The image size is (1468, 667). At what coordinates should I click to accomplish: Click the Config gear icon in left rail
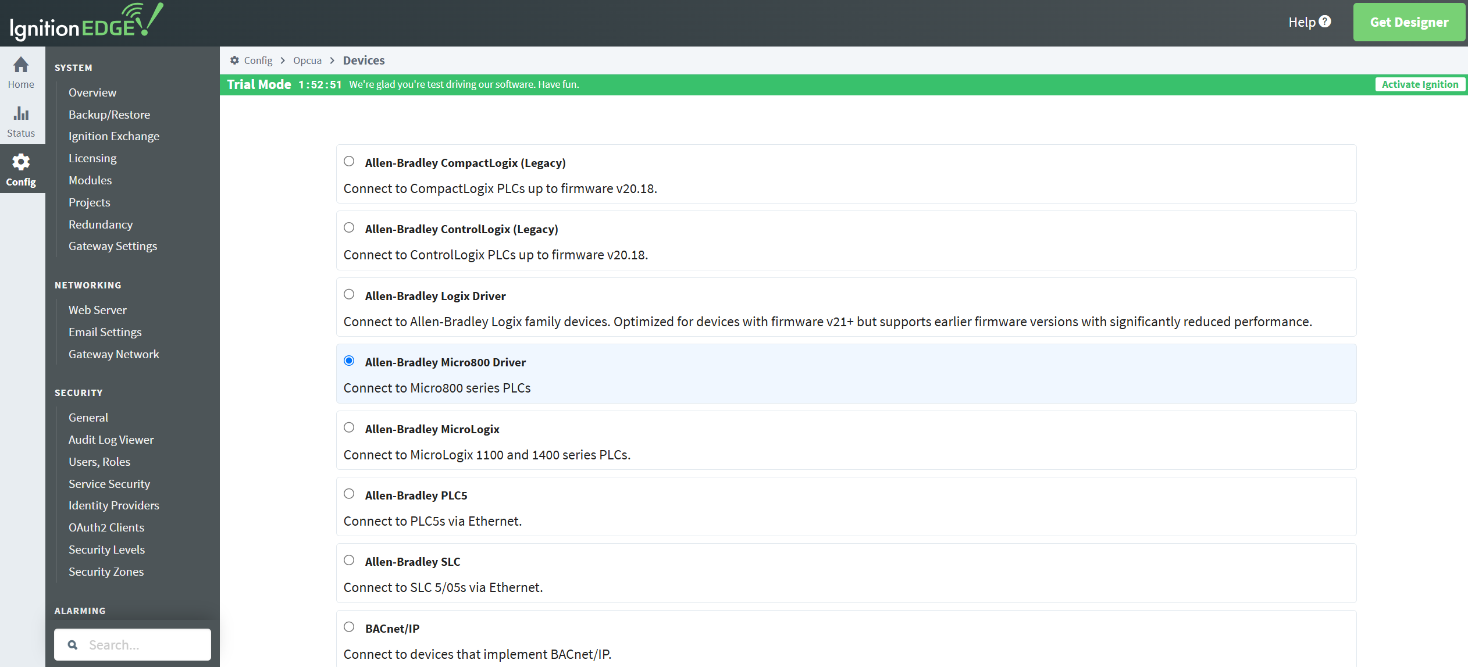coord(21,162)
